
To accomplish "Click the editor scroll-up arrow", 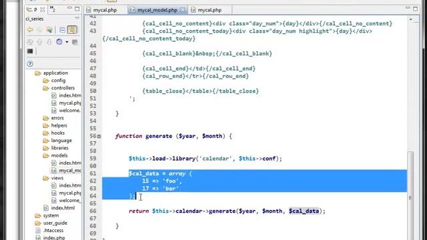I will pyautogui.click(x=410, y=19).
